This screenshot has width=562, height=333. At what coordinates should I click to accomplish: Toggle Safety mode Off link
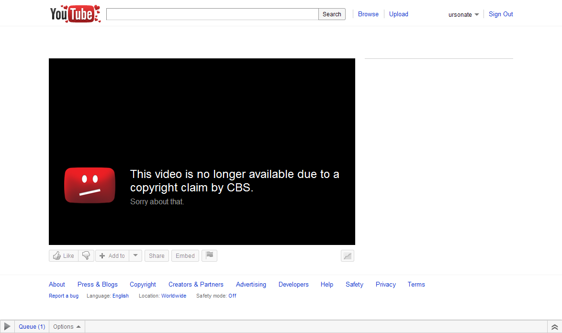click(232, 296)
